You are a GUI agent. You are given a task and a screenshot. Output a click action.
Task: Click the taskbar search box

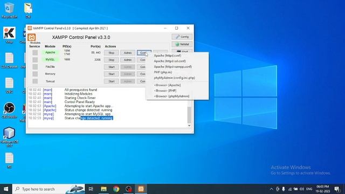(49, 189)
